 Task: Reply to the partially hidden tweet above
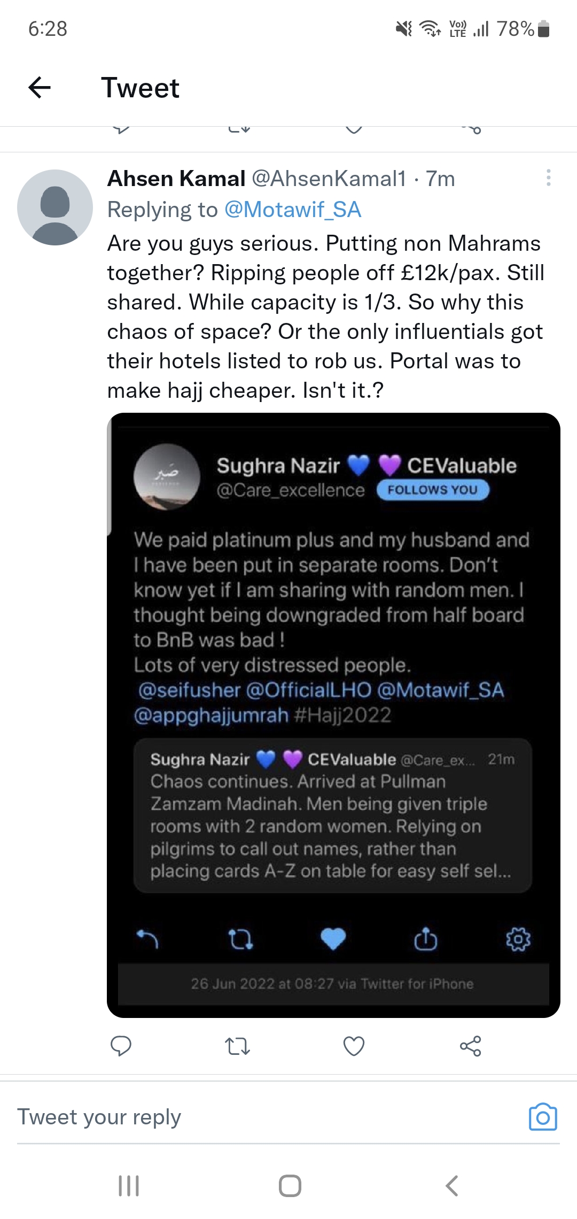click(122, 129)
